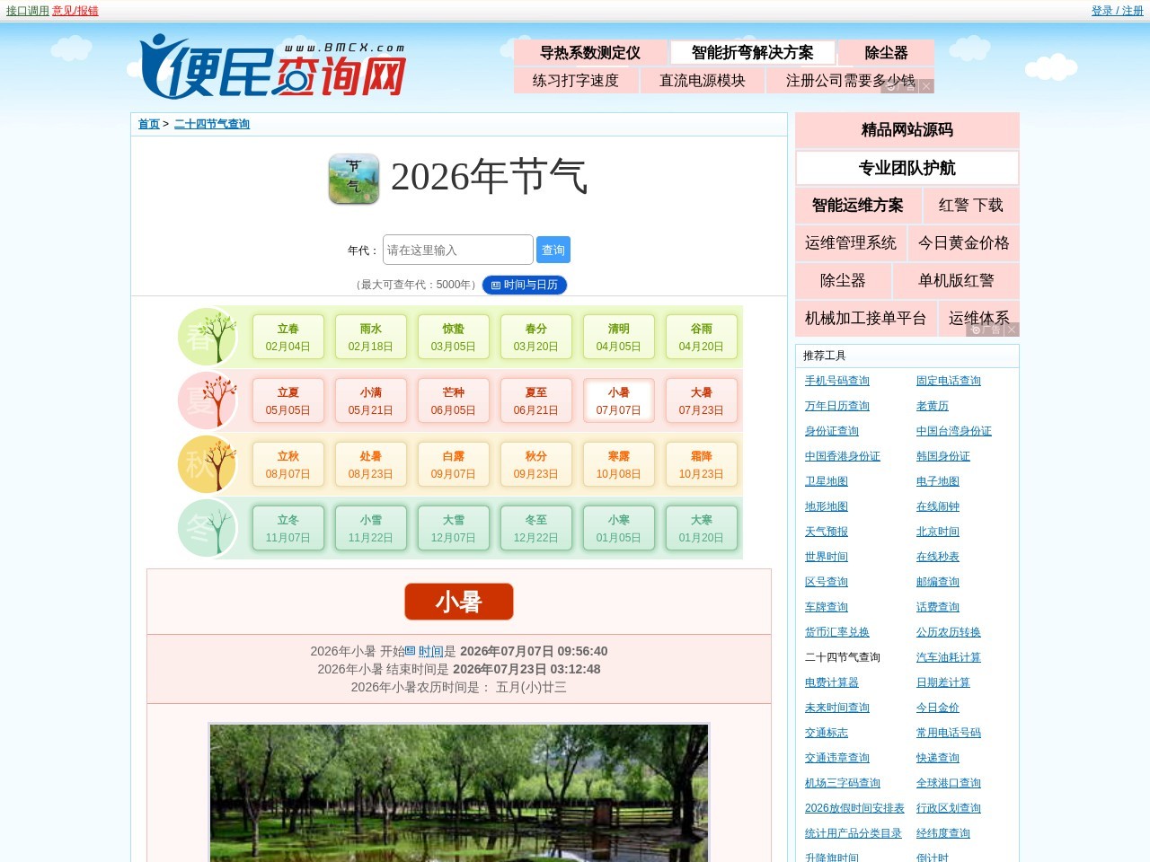Select the 小寒 01月05日 term

pyautogui.click(x=619, y=528)
